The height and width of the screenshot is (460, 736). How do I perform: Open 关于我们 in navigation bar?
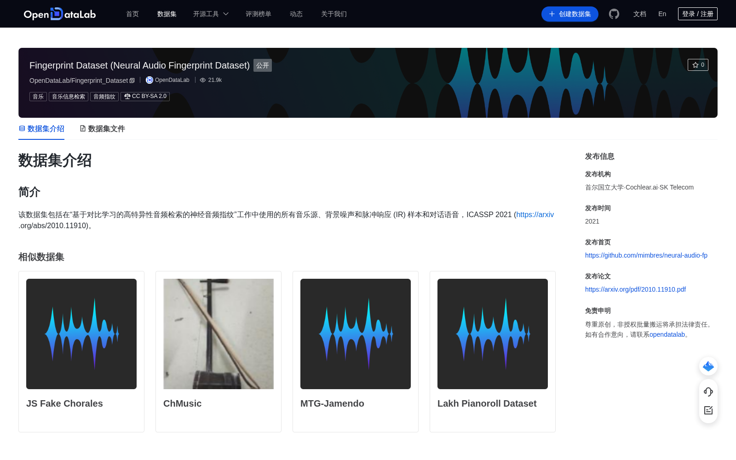coord(334,14)
